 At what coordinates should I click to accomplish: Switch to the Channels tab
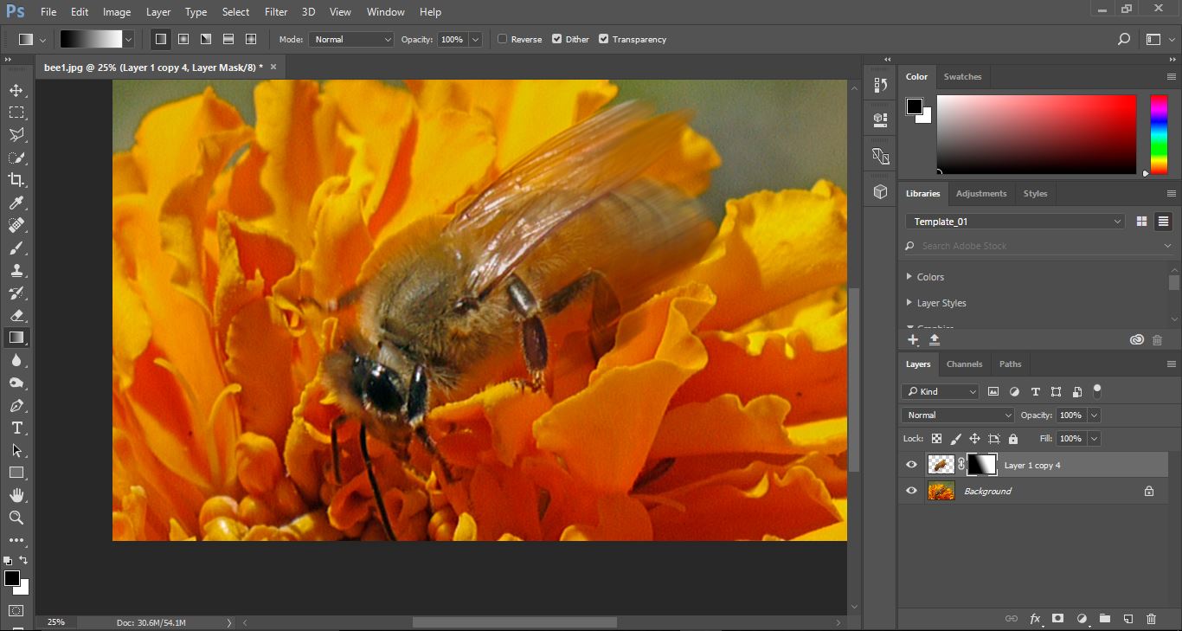(x=964, y=364)
